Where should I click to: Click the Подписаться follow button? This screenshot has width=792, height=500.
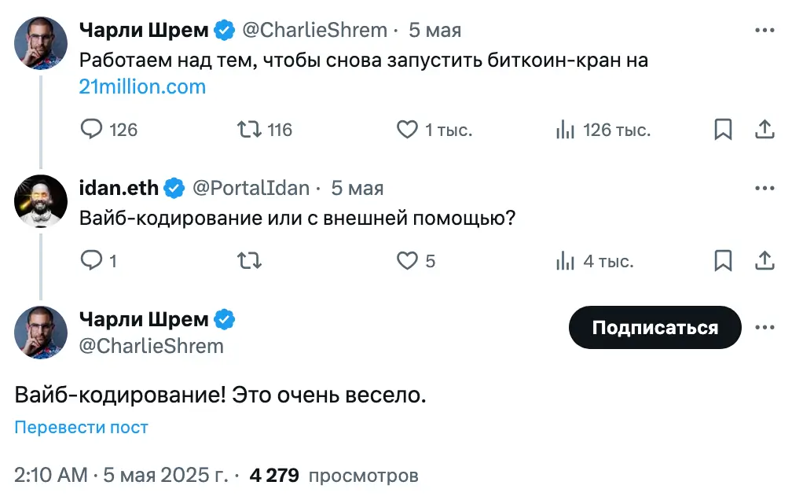point(654,327)
